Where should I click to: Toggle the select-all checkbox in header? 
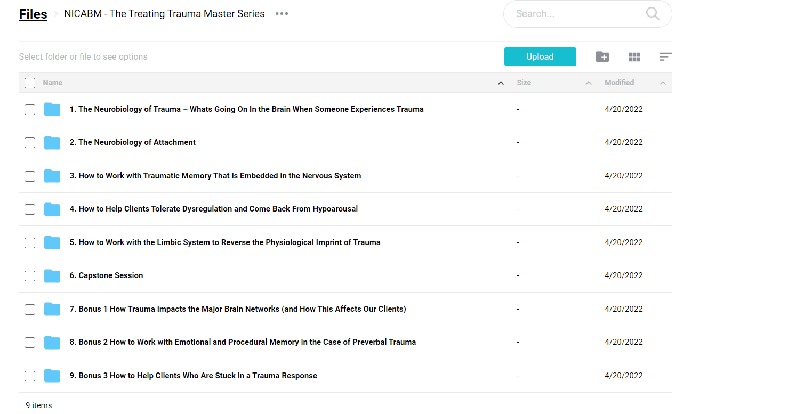(x=30, y=83)
